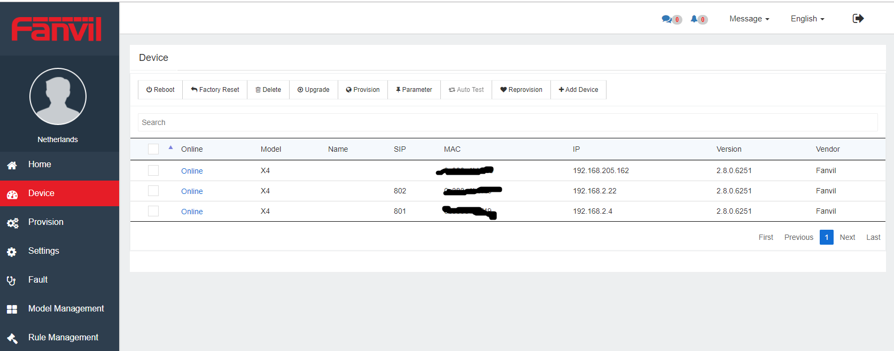The width and height of the screenshot is (894, 351).
Task: Click the Auto Test button
Action: point(467,90)
